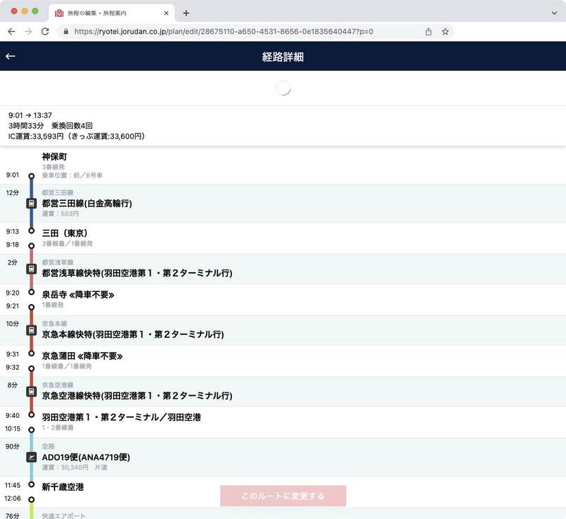The height and width of the screenshot is (519, 566).
Task: Click the 9:40 arrival time
Action: (x=12, y=416)
